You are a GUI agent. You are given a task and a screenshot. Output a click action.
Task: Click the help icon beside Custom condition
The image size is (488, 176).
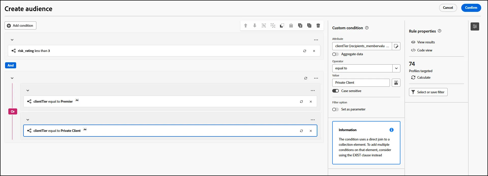click(x=367, y=28)
